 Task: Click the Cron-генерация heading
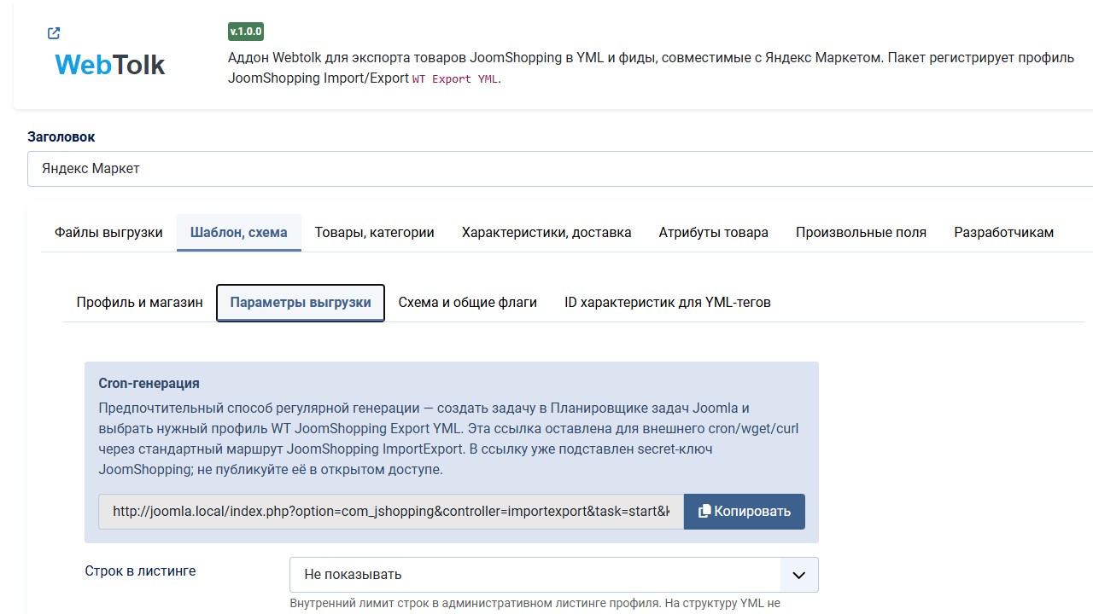pos(149,384)
